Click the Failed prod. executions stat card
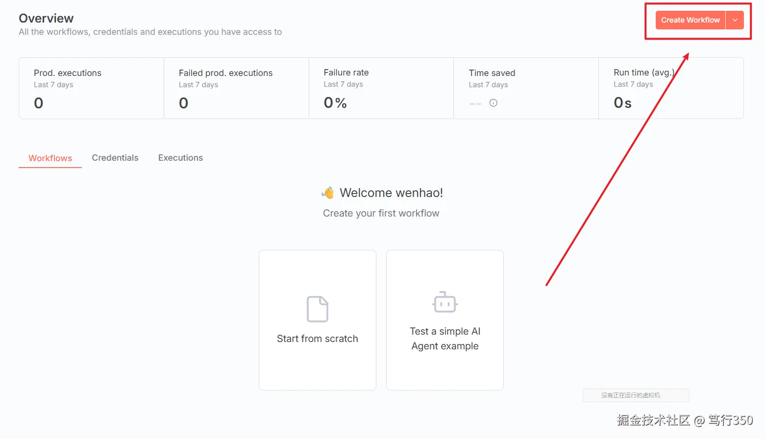765x439 pixels. (236, 88)
